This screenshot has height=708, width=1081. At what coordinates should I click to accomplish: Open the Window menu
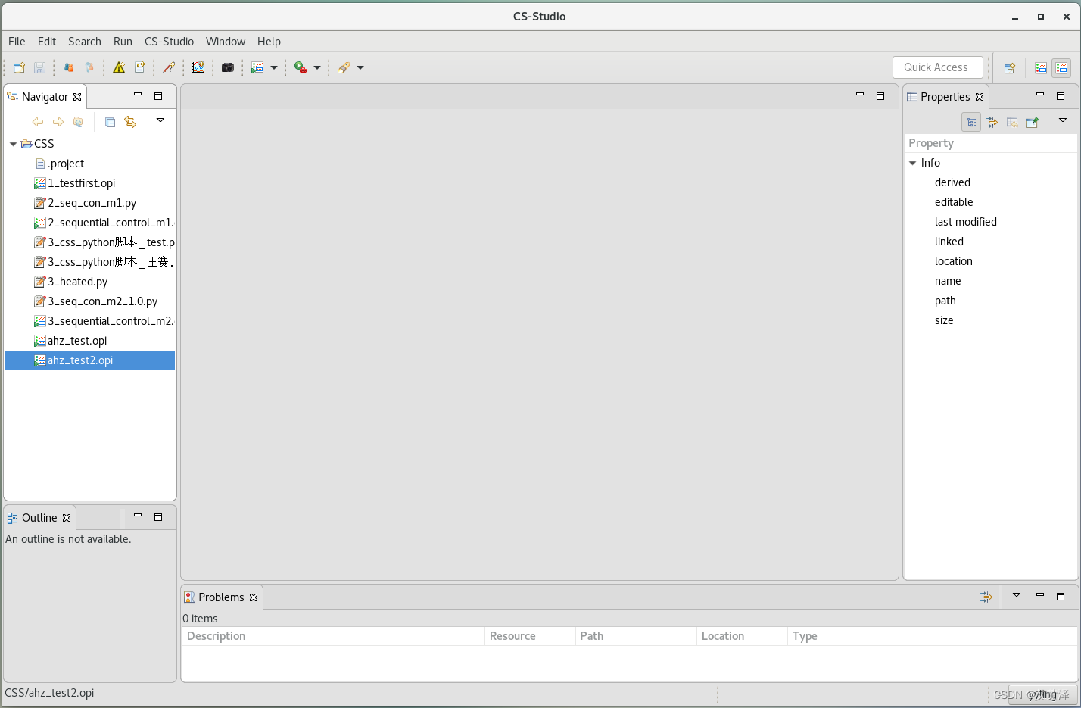[x=226, y=42]
